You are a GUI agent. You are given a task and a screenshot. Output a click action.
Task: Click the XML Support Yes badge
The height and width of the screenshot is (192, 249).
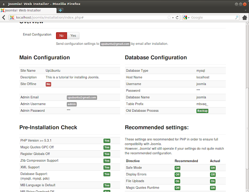click(x=107, y=167)
